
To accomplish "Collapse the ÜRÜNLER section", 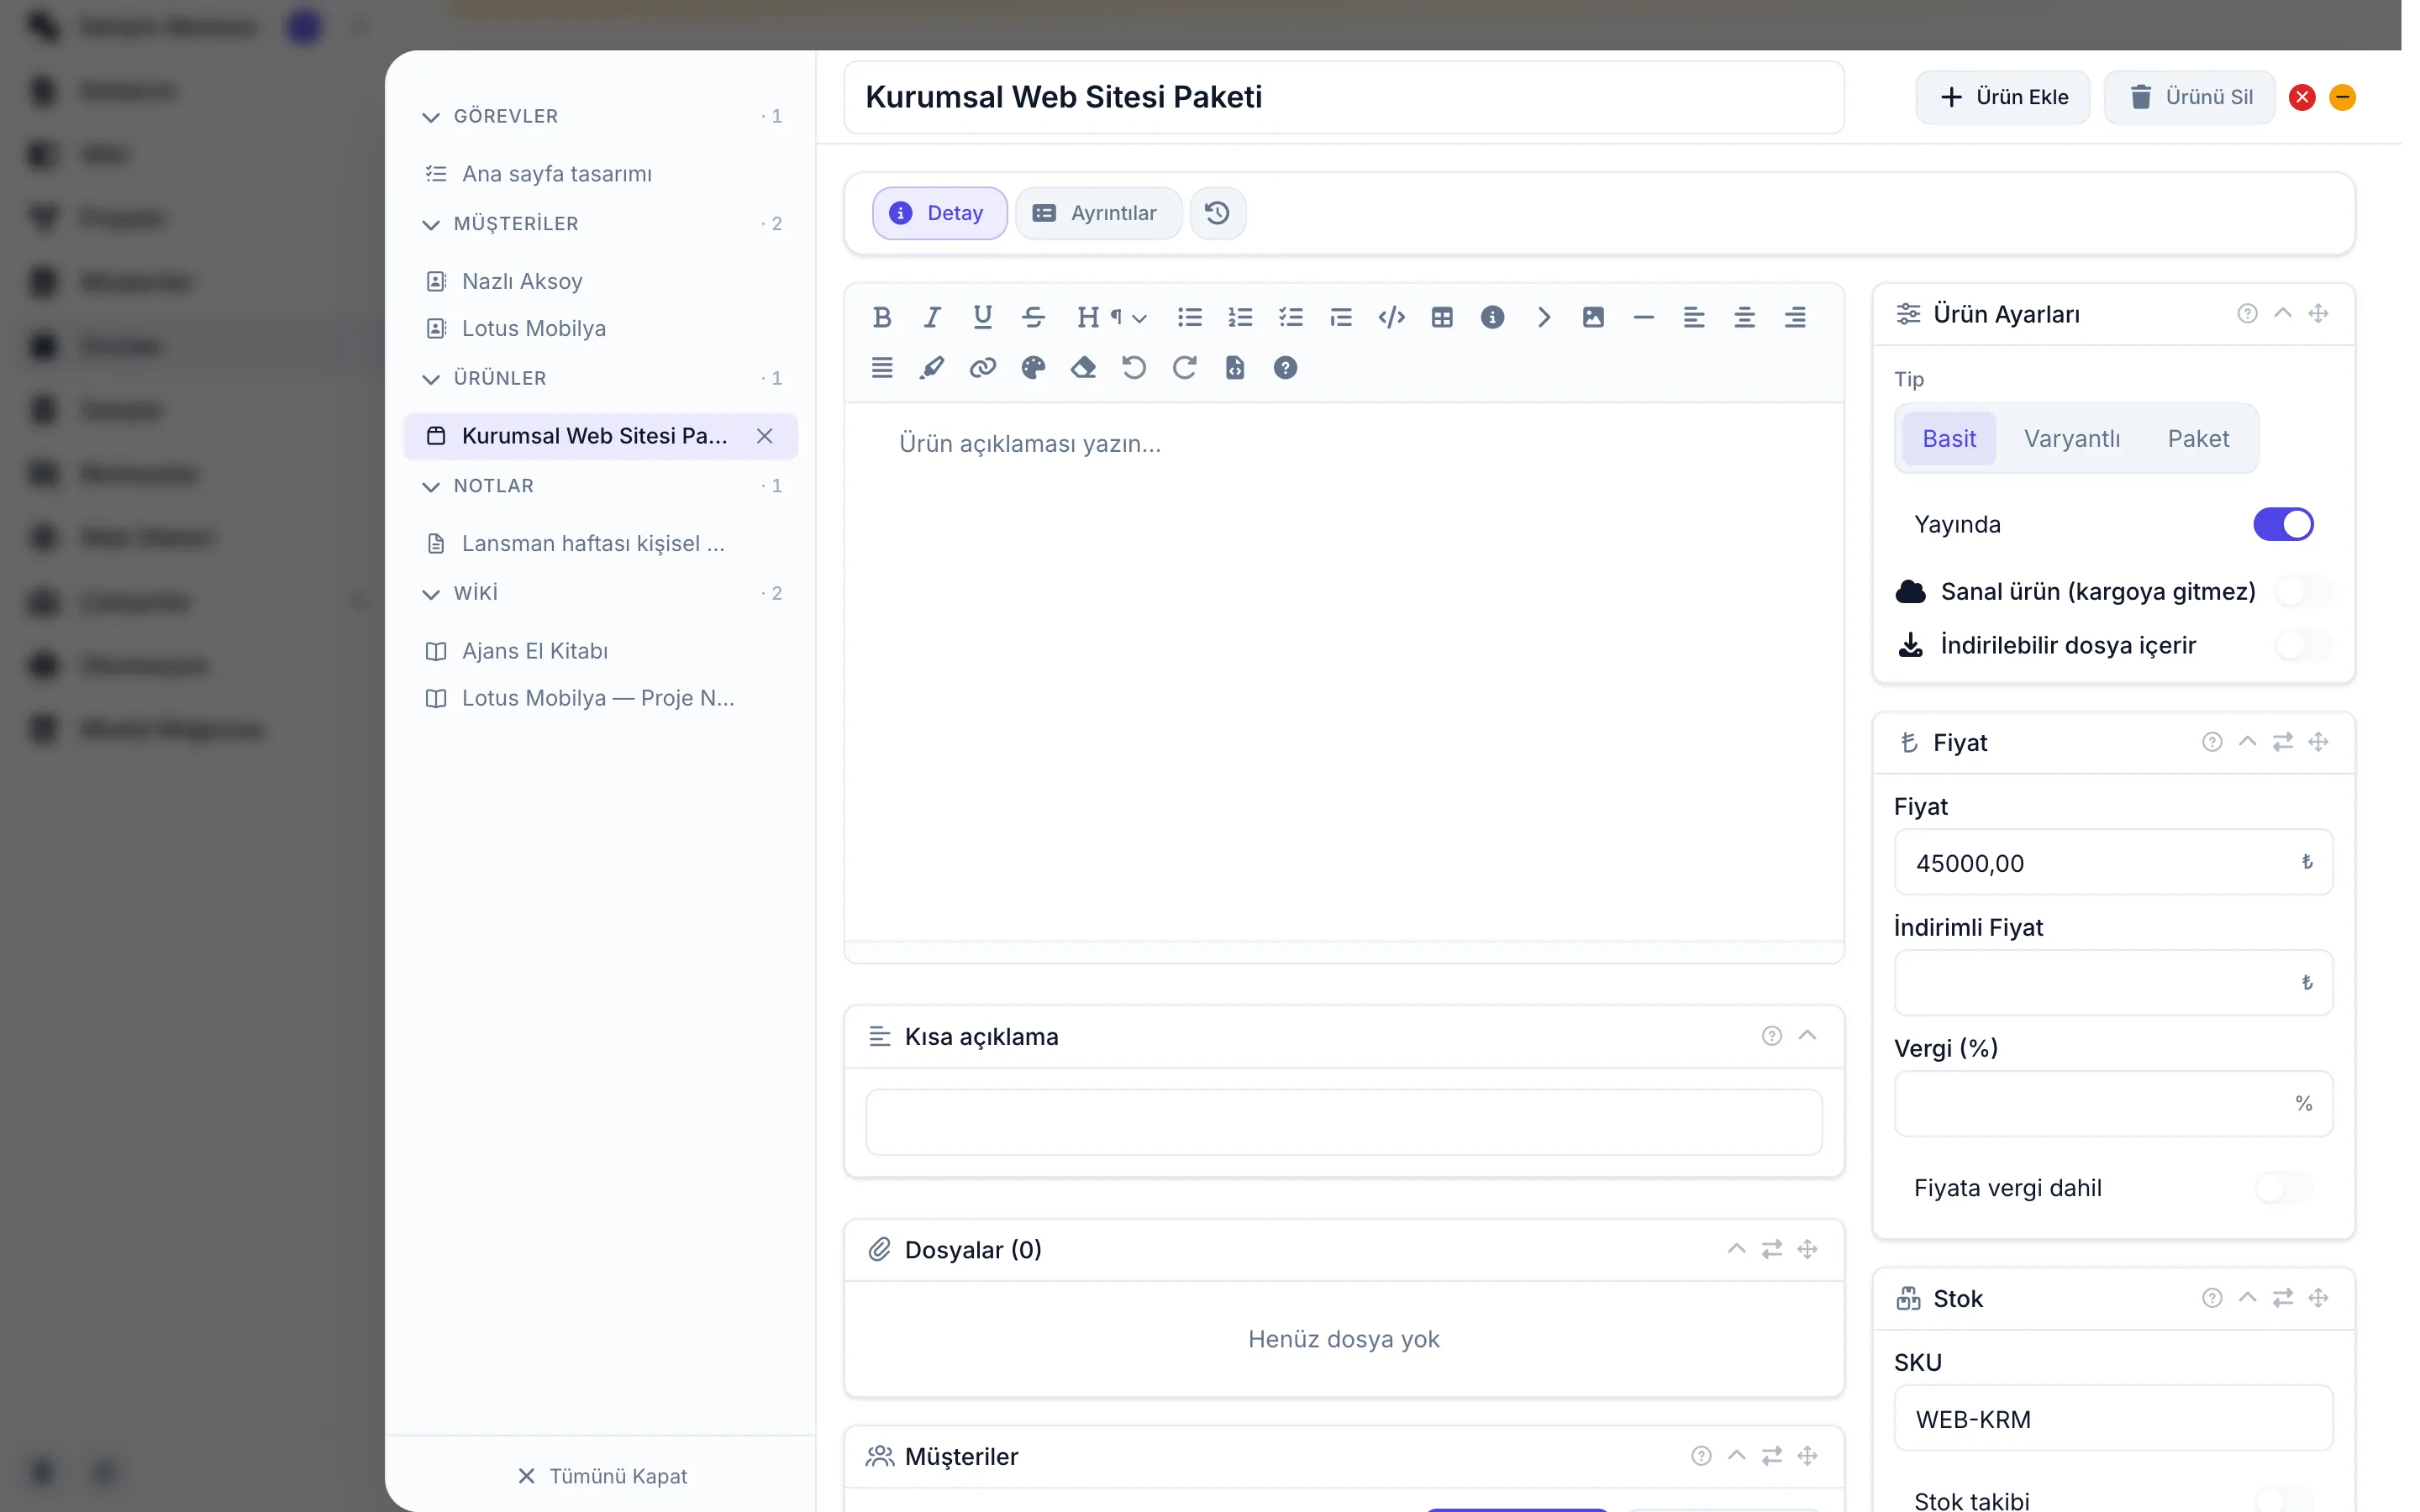I will coord(430,379).
